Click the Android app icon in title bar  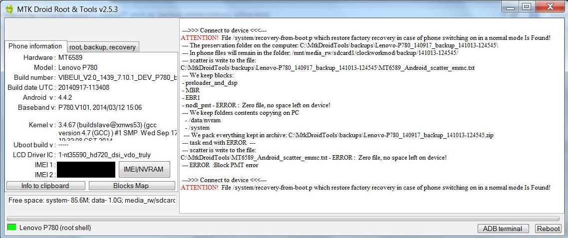(9, 9)
